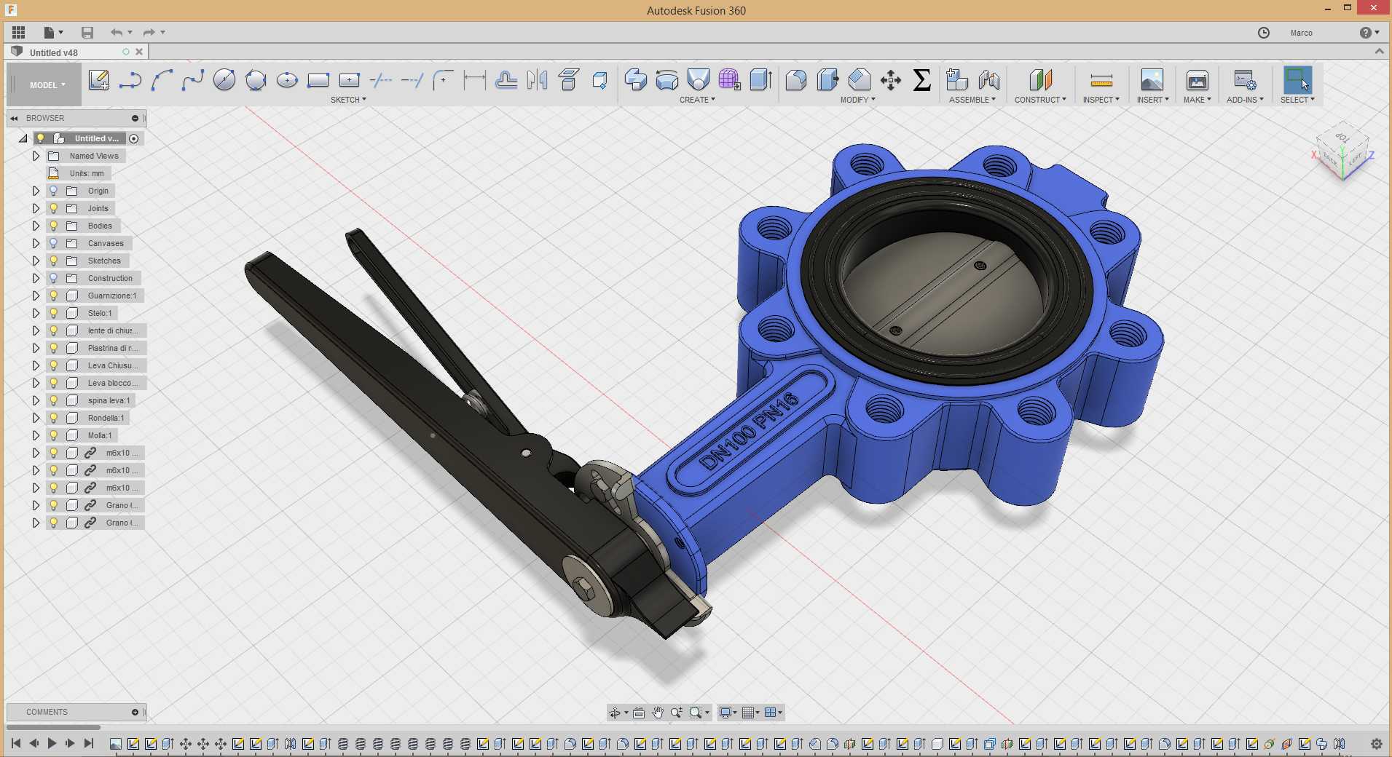Select the Create Sketch tool icon
The width and height of the screenshot is (1392, 757).
(x=98, y=80)
